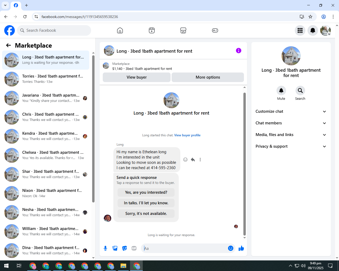Viewport: 339px width, 271px height.
Task: Bookmark this page with star icon
Action: tap(310, 17)
